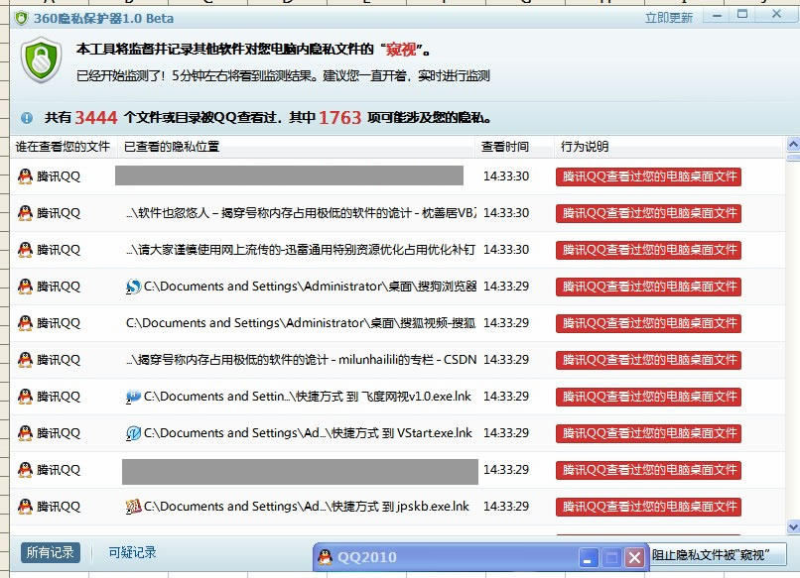Click red behavior label in VStart.exe.lnk row
The image size is (800, 578).
[648, 434]
